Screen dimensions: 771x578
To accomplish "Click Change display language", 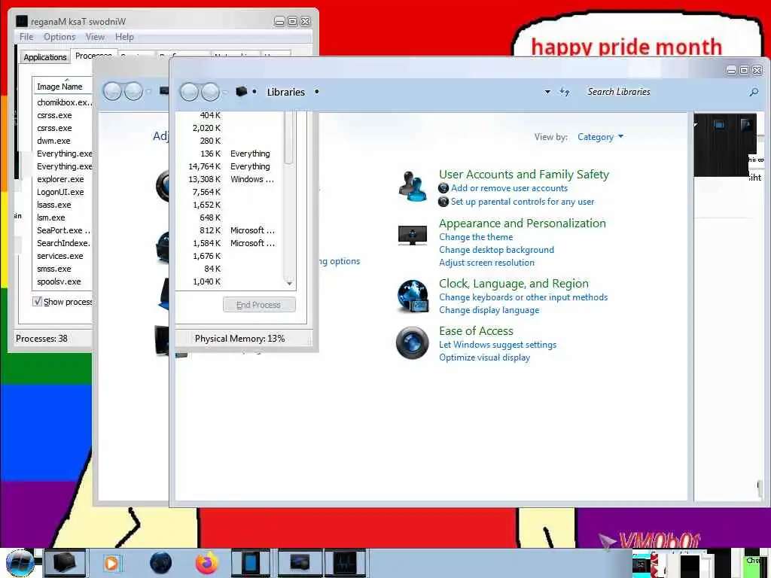I will pos(489,310).
